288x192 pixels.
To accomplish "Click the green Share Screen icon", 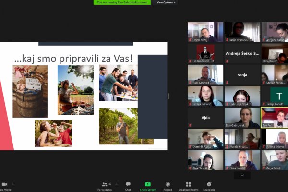I will pyautogui.click(x=147, y=184).
